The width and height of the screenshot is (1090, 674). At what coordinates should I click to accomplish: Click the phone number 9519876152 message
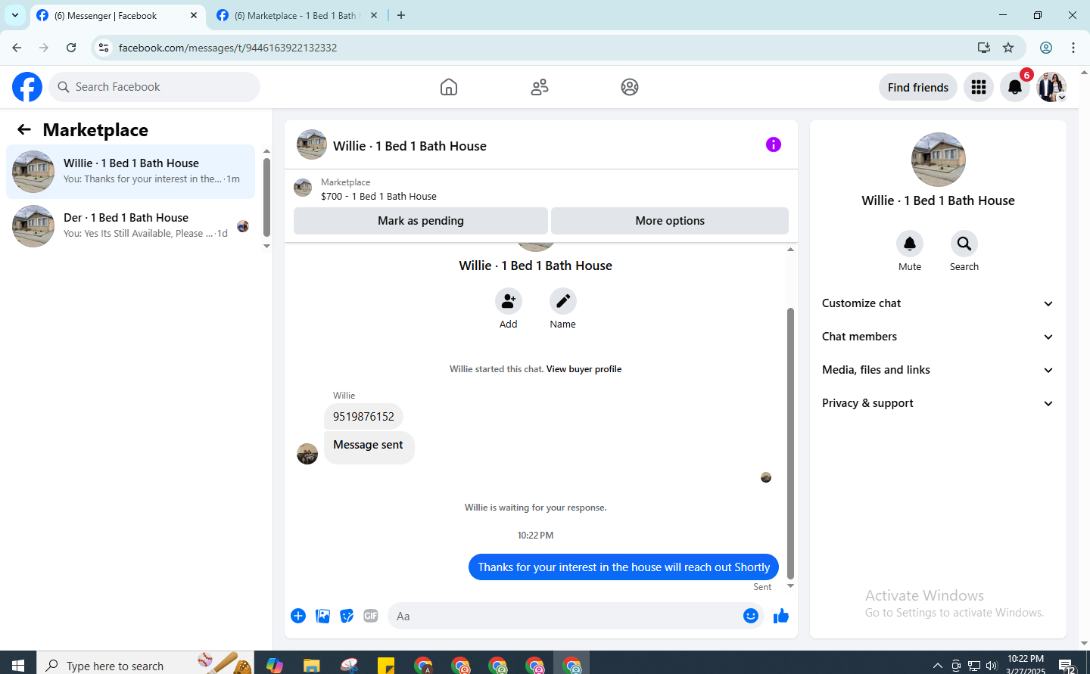[363, 417]
